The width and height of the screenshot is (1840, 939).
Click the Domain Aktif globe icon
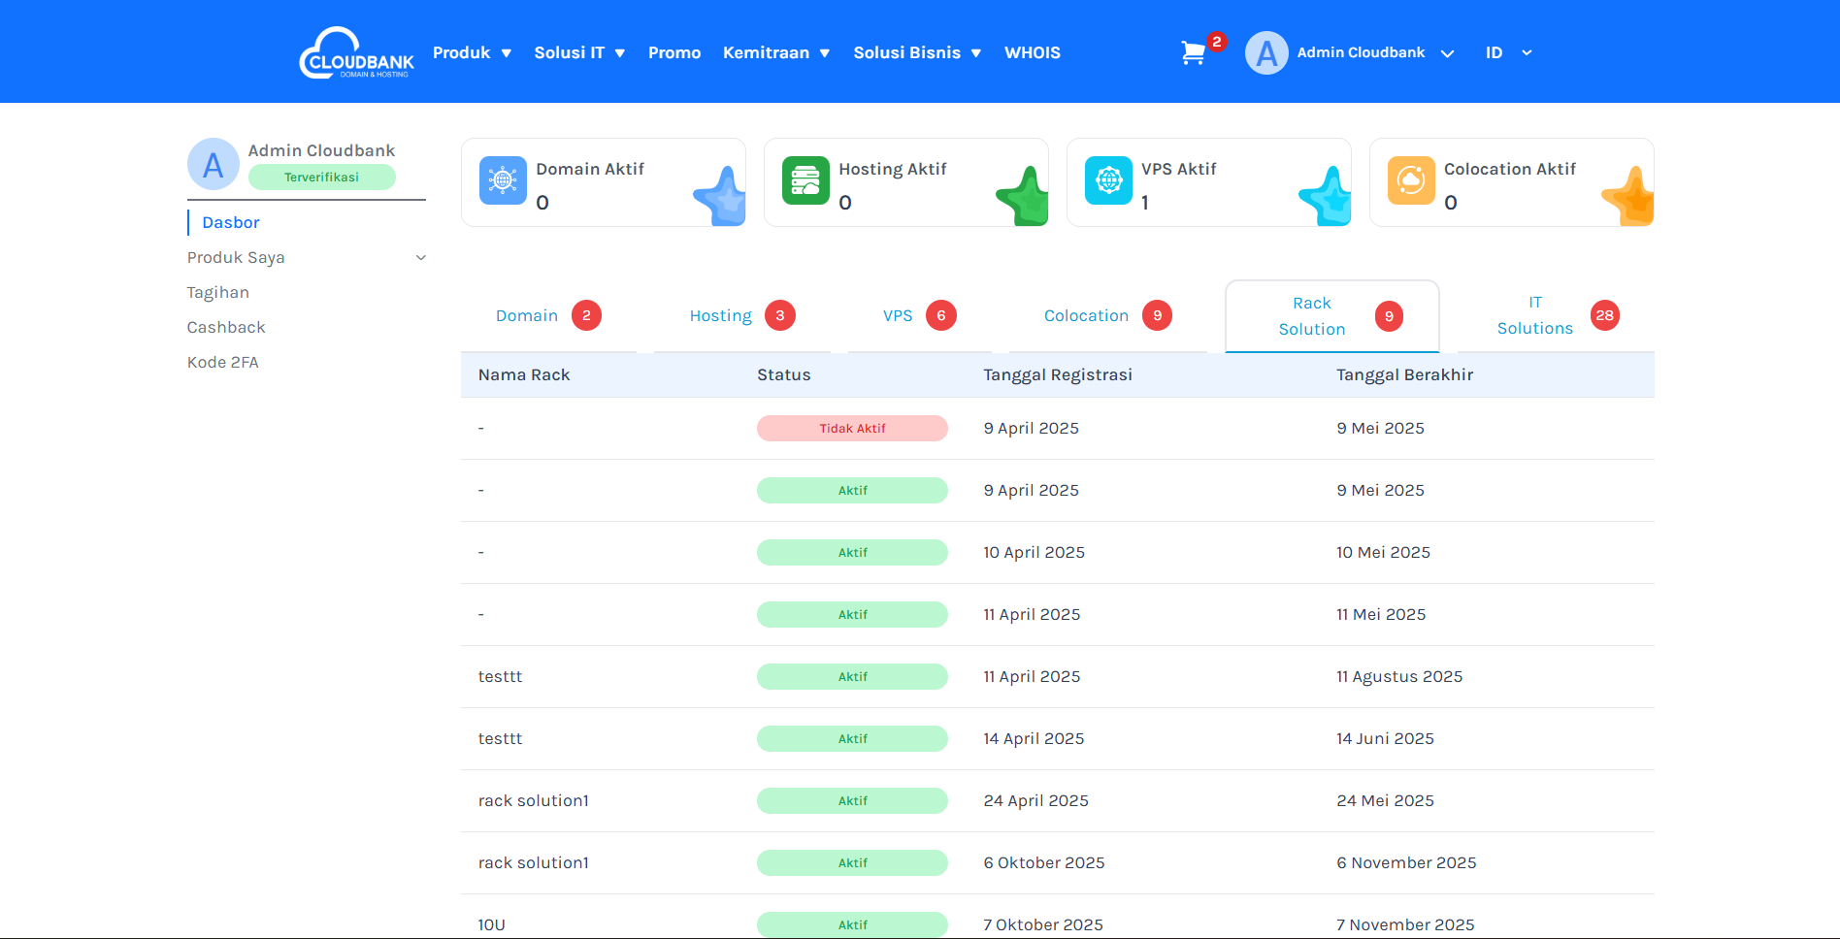[x=503, y=180]
